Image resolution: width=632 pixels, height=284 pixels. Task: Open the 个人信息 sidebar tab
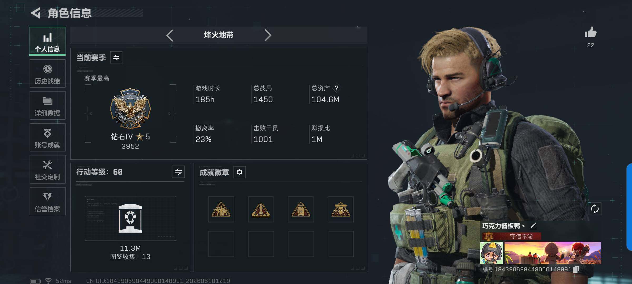tap(47, 41)
